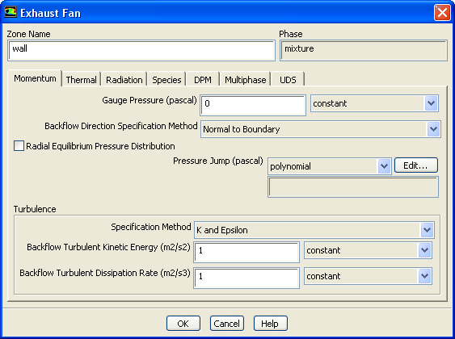This screenshot has width=455, height=339.
Task: Close the Exhaust Fan dialog
Action: coord(442,13)
